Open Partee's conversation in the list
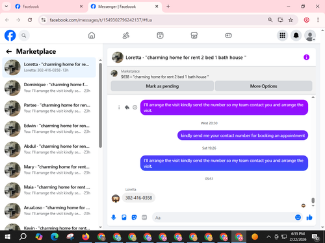The height and width of the screenshot is (243, 325). pyautogui.click(x=49, y=108)
